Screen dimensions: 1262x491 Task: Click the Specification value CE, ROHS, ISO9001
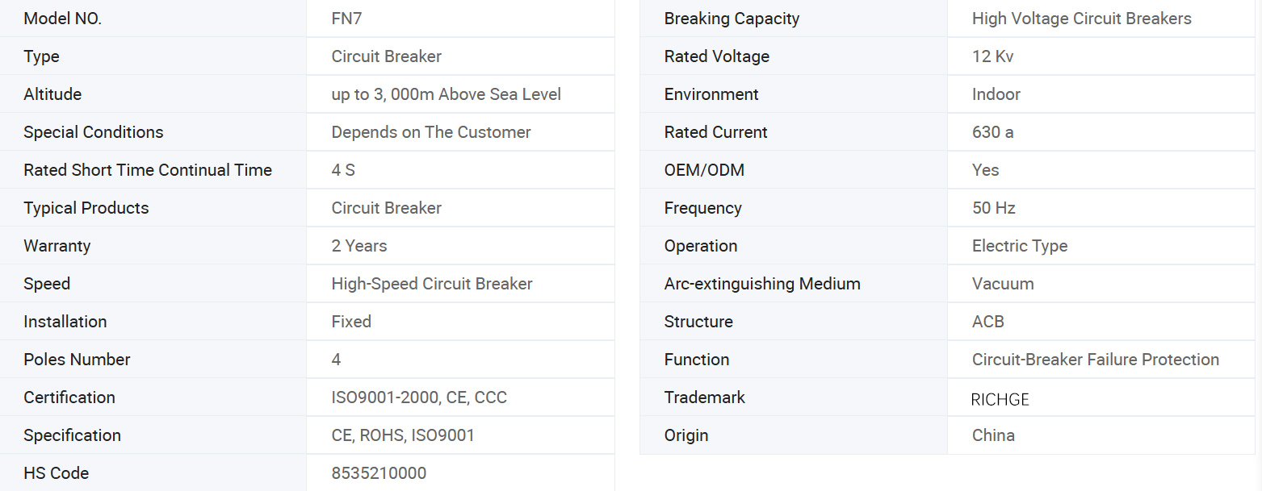pyautogui.click(x=403, y=435)
